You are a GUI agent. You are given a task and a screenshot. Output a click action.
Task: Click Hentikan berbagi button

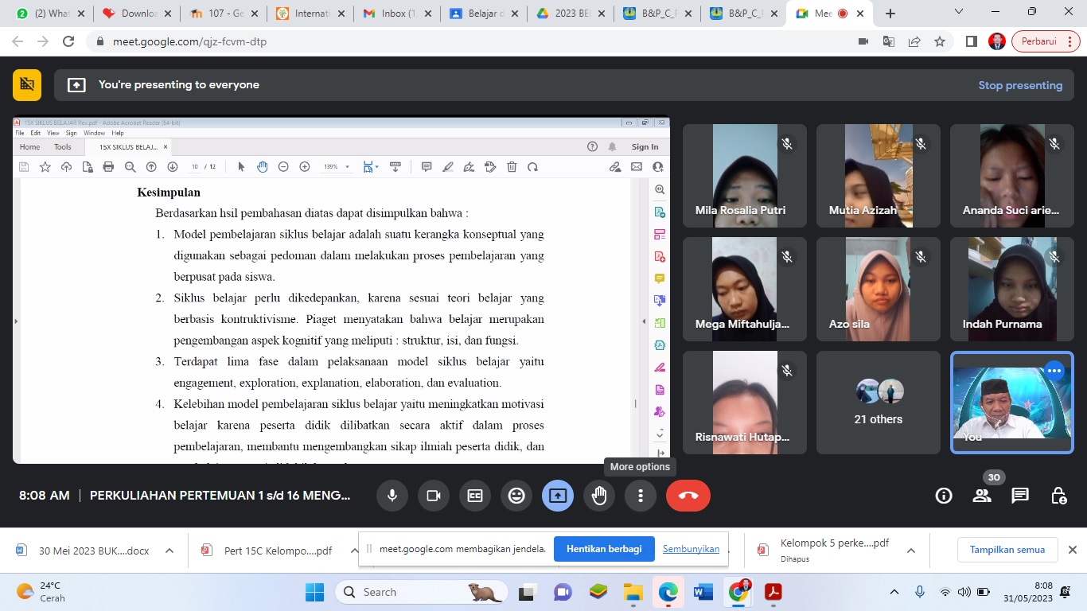coord(604,549)
